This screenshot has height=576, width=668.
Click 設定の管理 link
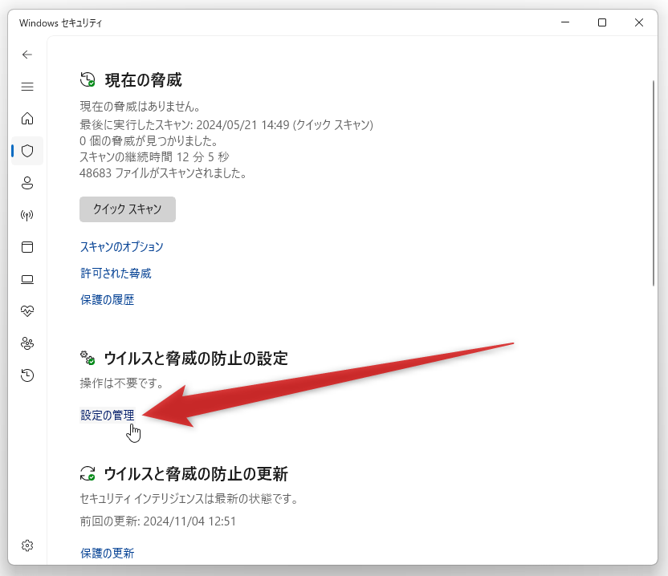coord(108,415)
